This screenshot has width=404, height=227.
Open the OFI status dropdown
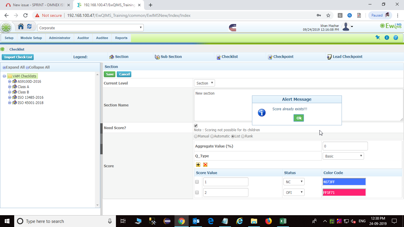coord(294,192)
